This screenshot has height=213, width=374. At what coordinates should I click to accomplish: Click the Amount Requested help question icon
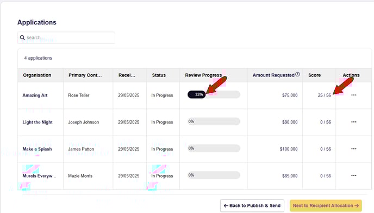point(297,74)
